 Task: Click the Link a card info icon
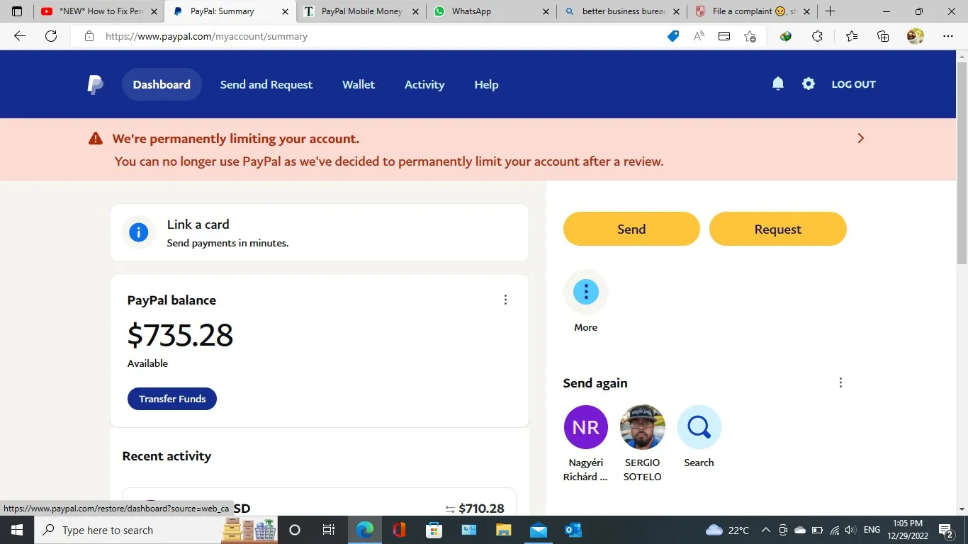coord(138,232)
